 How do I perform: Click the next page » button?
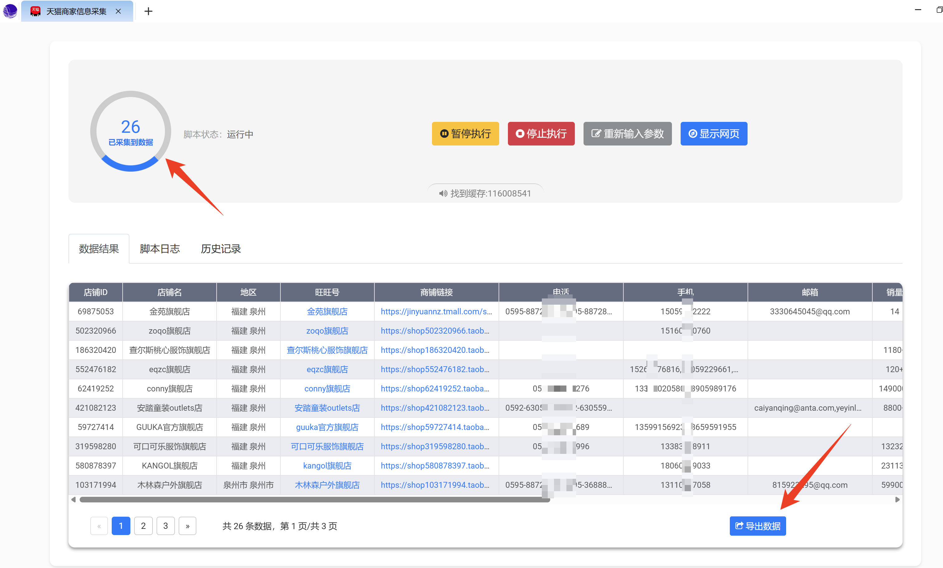(x=188, y=526)
